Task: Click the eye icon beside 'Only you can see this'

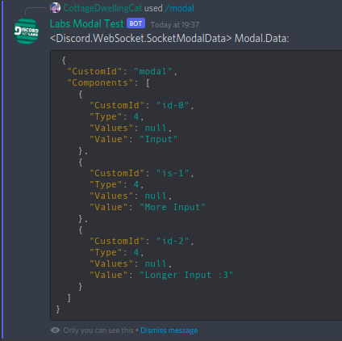Action: coord(55,330)
